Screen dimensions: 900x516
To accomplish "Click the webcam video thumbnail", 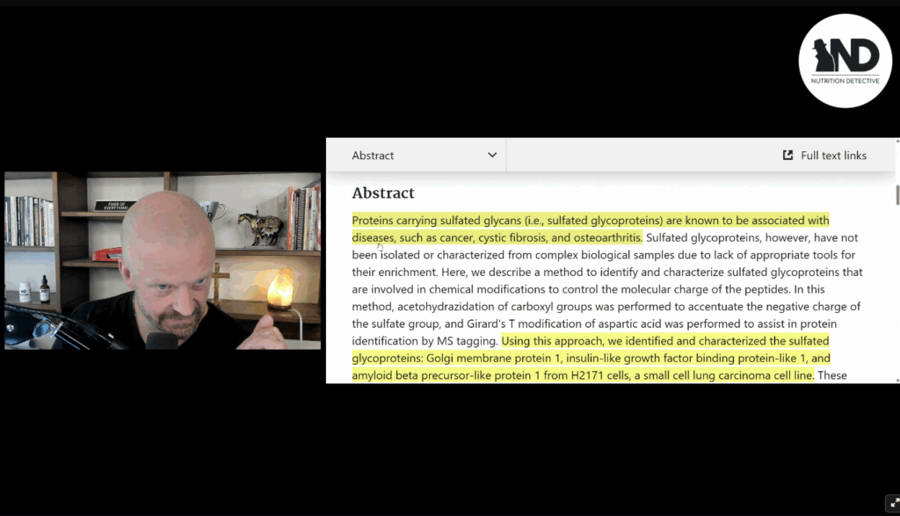I will coord(163,260).
